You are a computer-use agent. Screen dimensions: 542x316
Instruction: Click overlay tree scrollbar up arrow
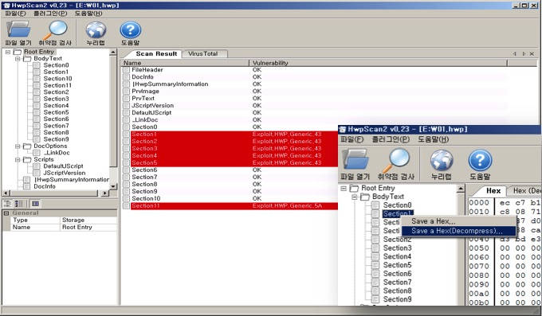461,189
